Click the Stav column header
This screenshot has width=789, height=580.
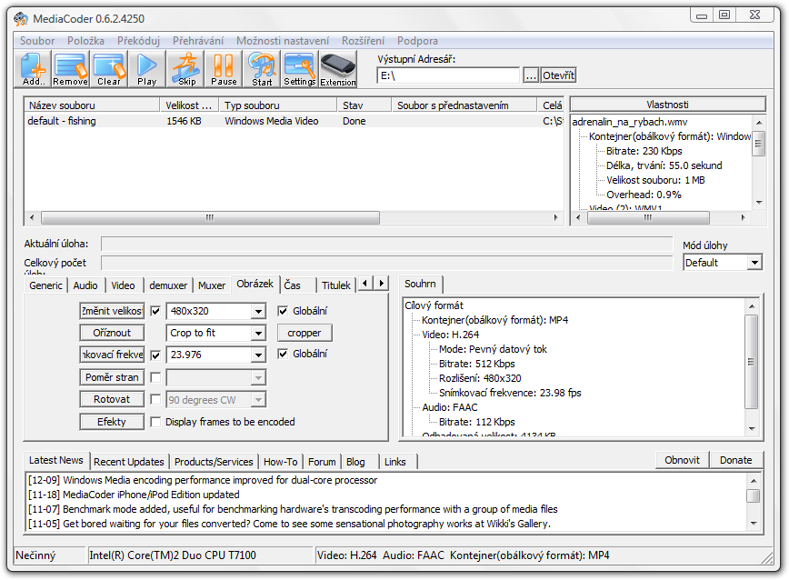click(x=365, y=105)
